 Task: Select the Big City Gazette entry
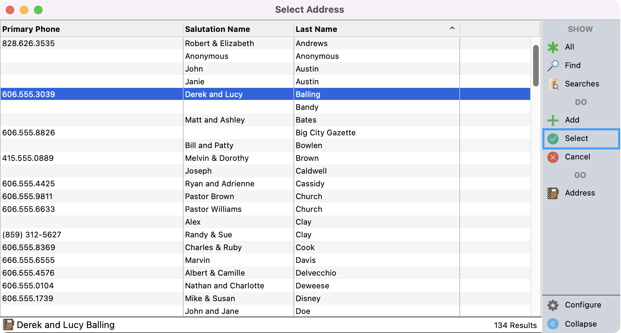(325, 132)
